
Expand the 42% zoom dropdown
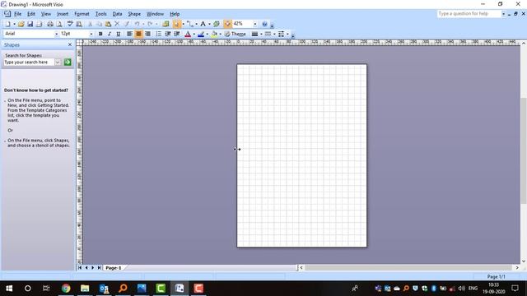pos(255,24)
